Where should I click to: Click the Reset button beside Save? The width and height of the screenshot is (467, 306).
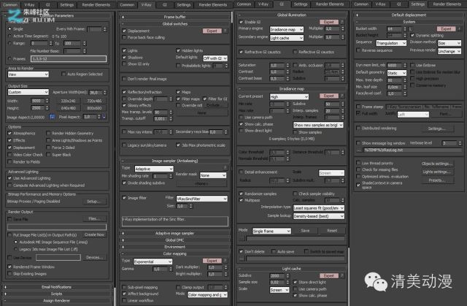coord(332,231)
